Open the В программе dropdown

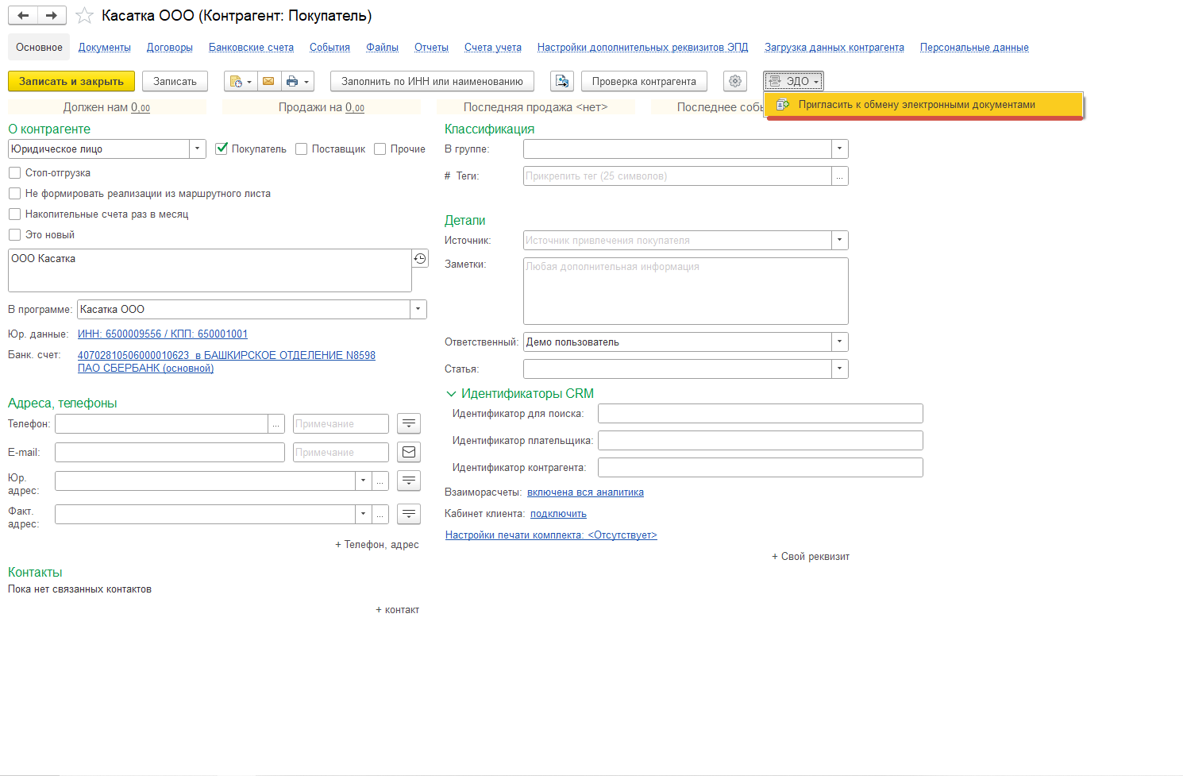(x=418, y=310)
